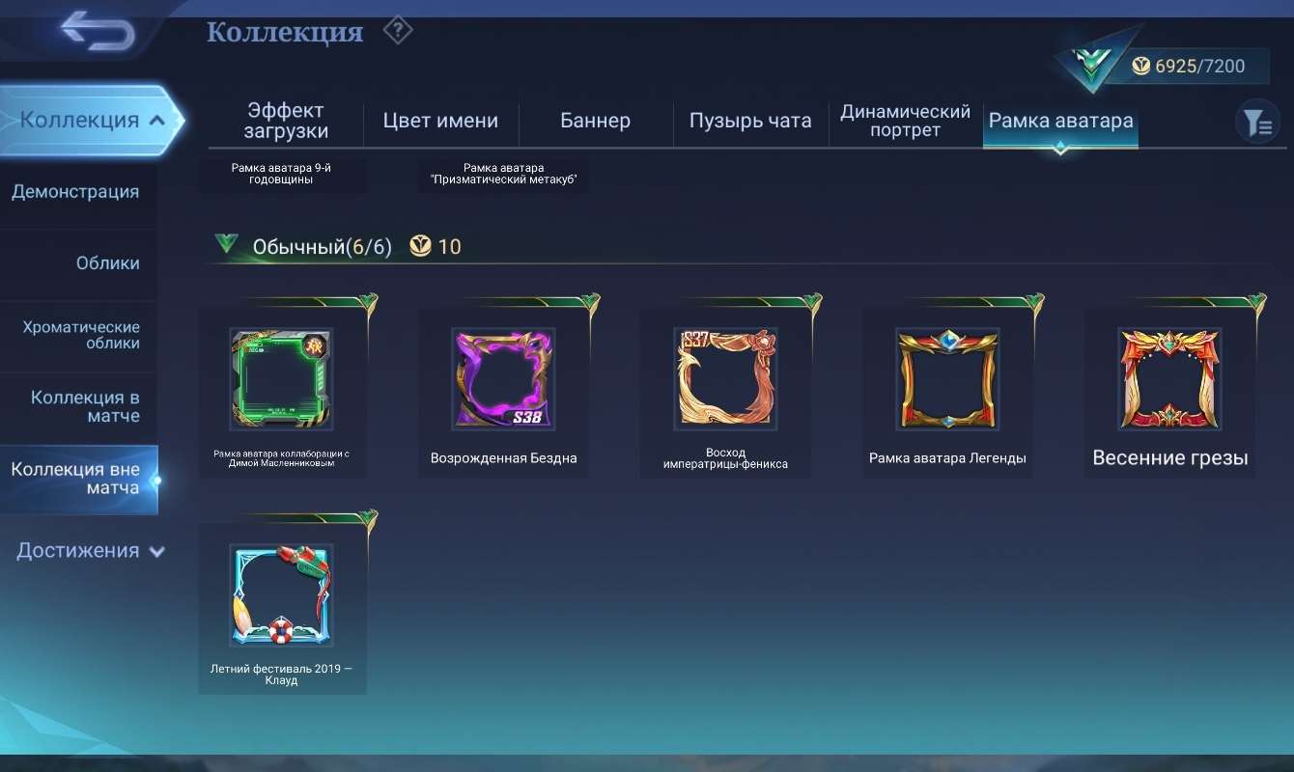Select the S37 Восход императрицы-феникса frame
The width and height of the screenshot is (1294, 772).
[x=725, y=392]
